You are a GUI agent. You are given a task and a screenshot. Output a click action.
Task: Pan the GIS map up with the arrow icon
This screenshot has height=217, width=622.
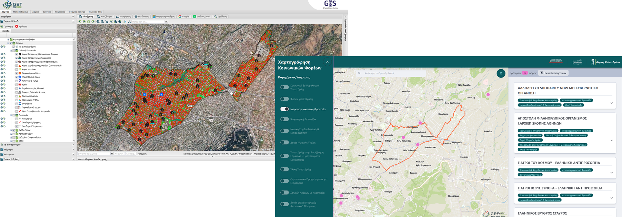tap(84, 22)
